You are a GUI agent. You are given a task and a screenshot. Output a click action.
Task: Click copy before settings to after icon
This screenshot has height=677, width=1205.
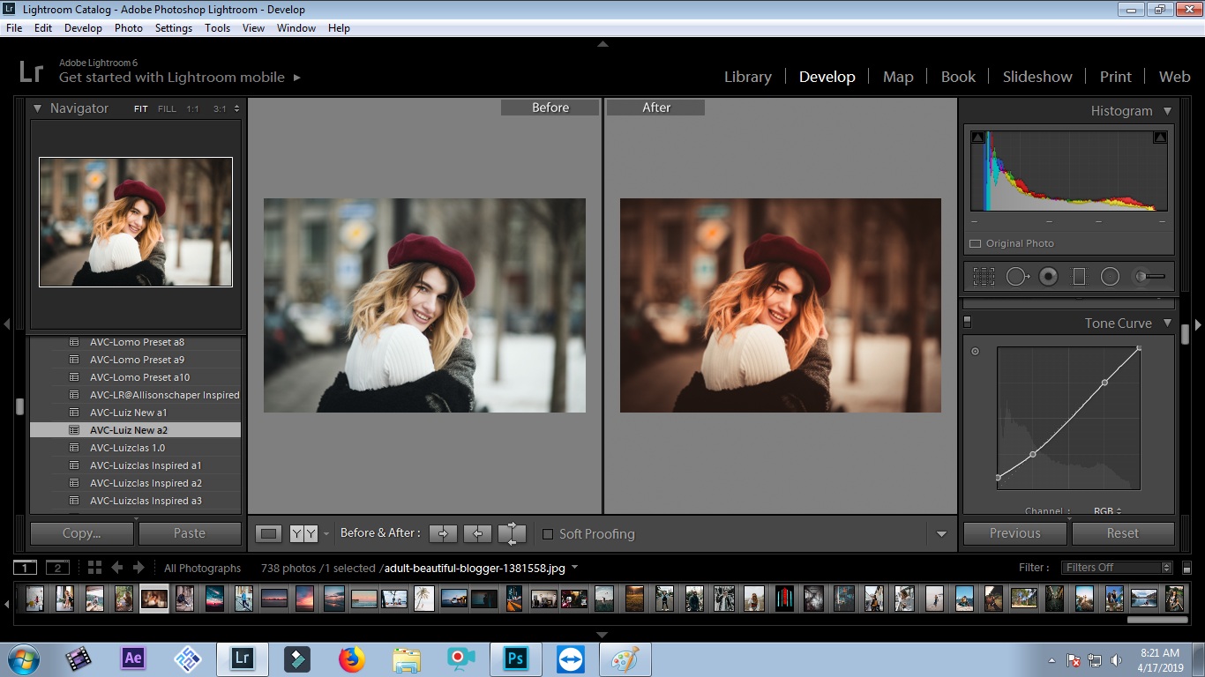click(443, 533)
